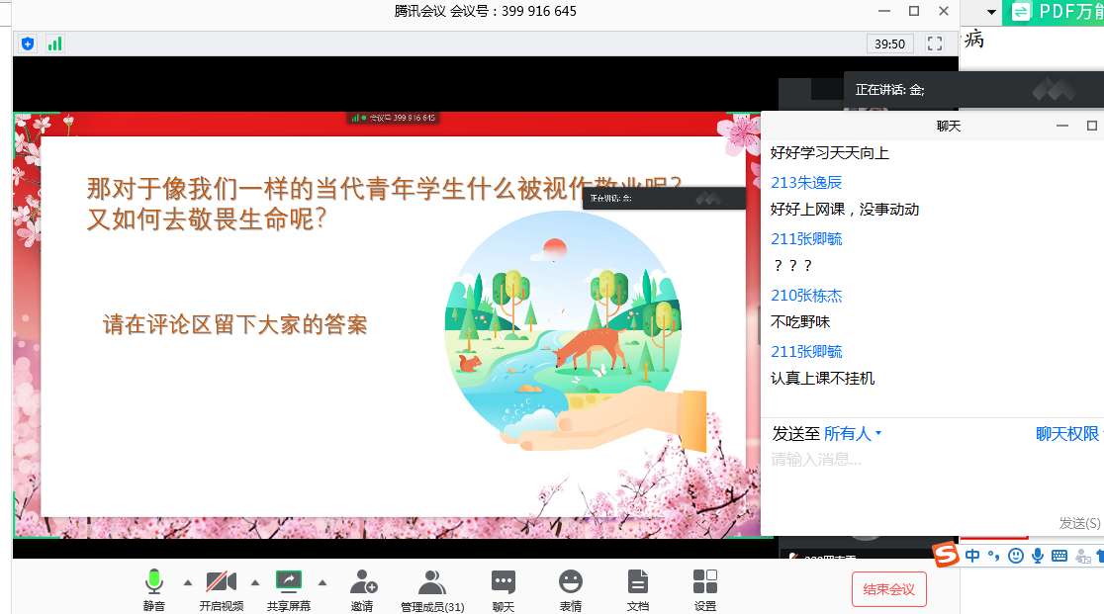Click the red 结束会议 button
Viewport: 1104px width, 614px height.
(888, 589)
